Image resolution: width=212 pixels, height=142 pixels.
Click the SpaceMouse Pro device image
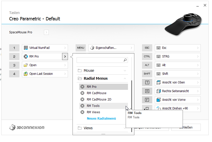tap(183, 24)
